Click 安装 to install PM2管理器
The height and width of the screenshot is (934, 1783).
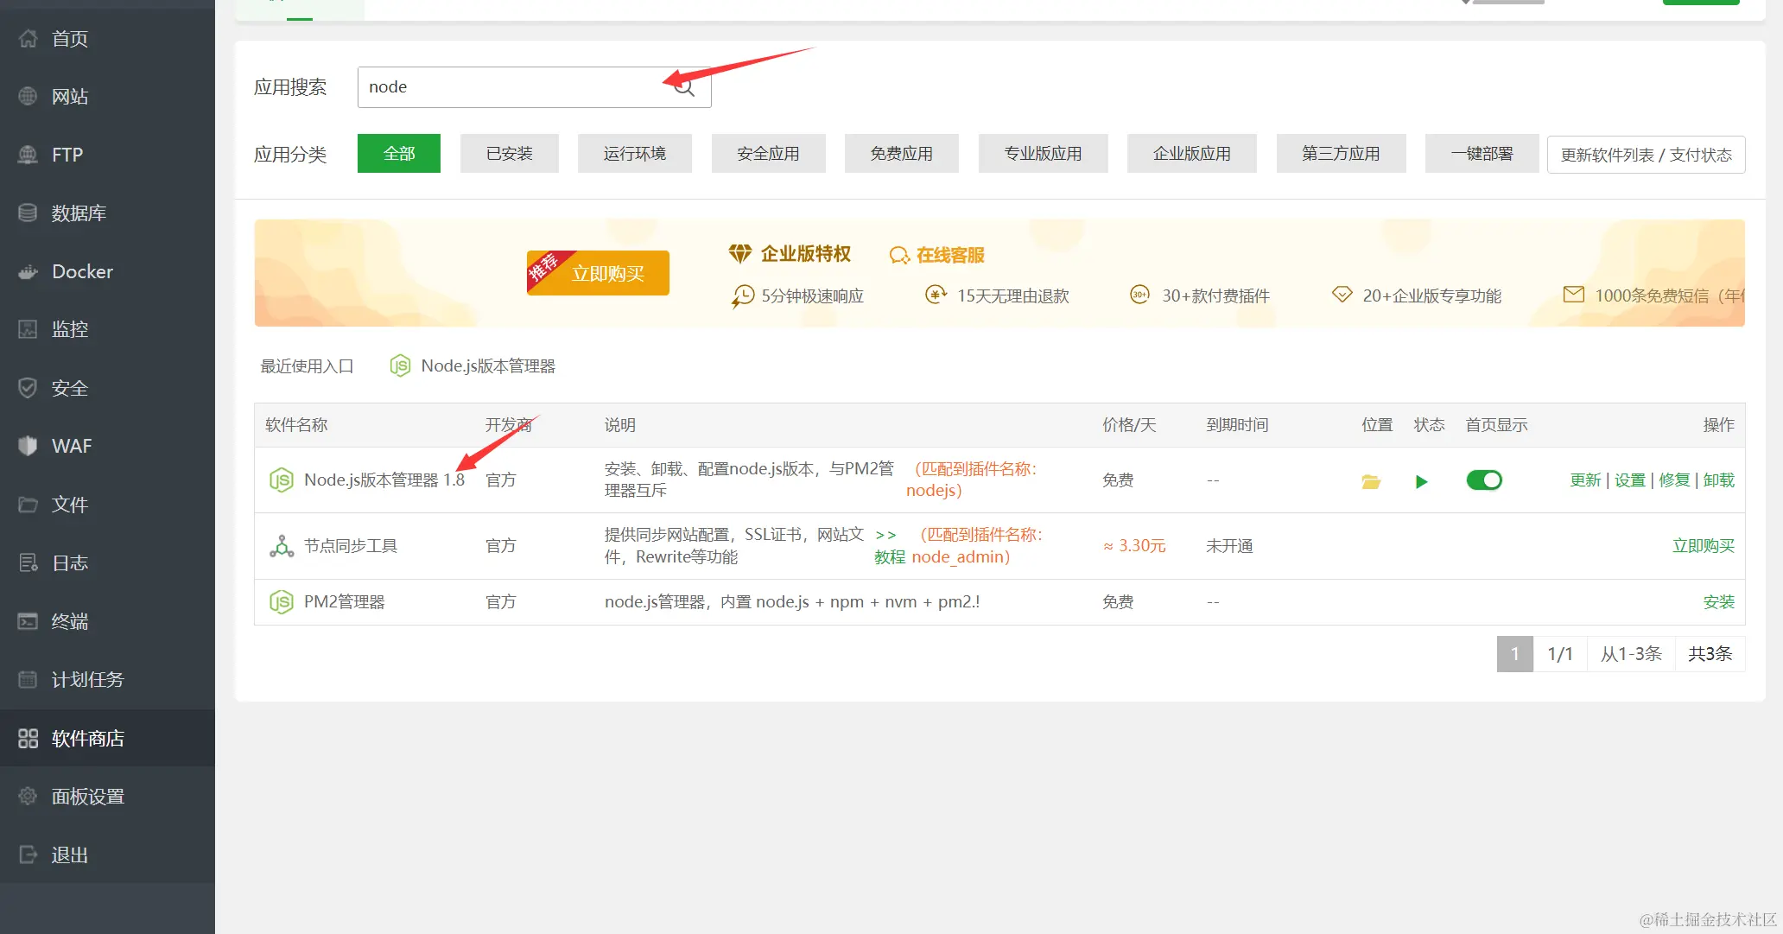pyautogui.click(x=1718, y=601)
